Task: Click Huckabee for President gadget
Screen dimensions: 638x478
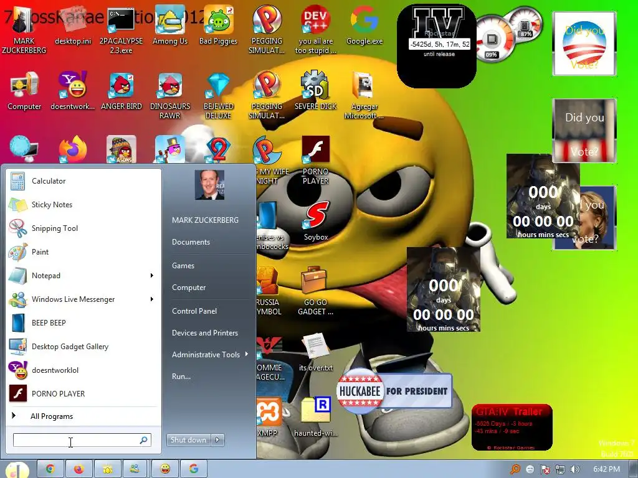Action: pyautogui.click(x=394, y=391)
